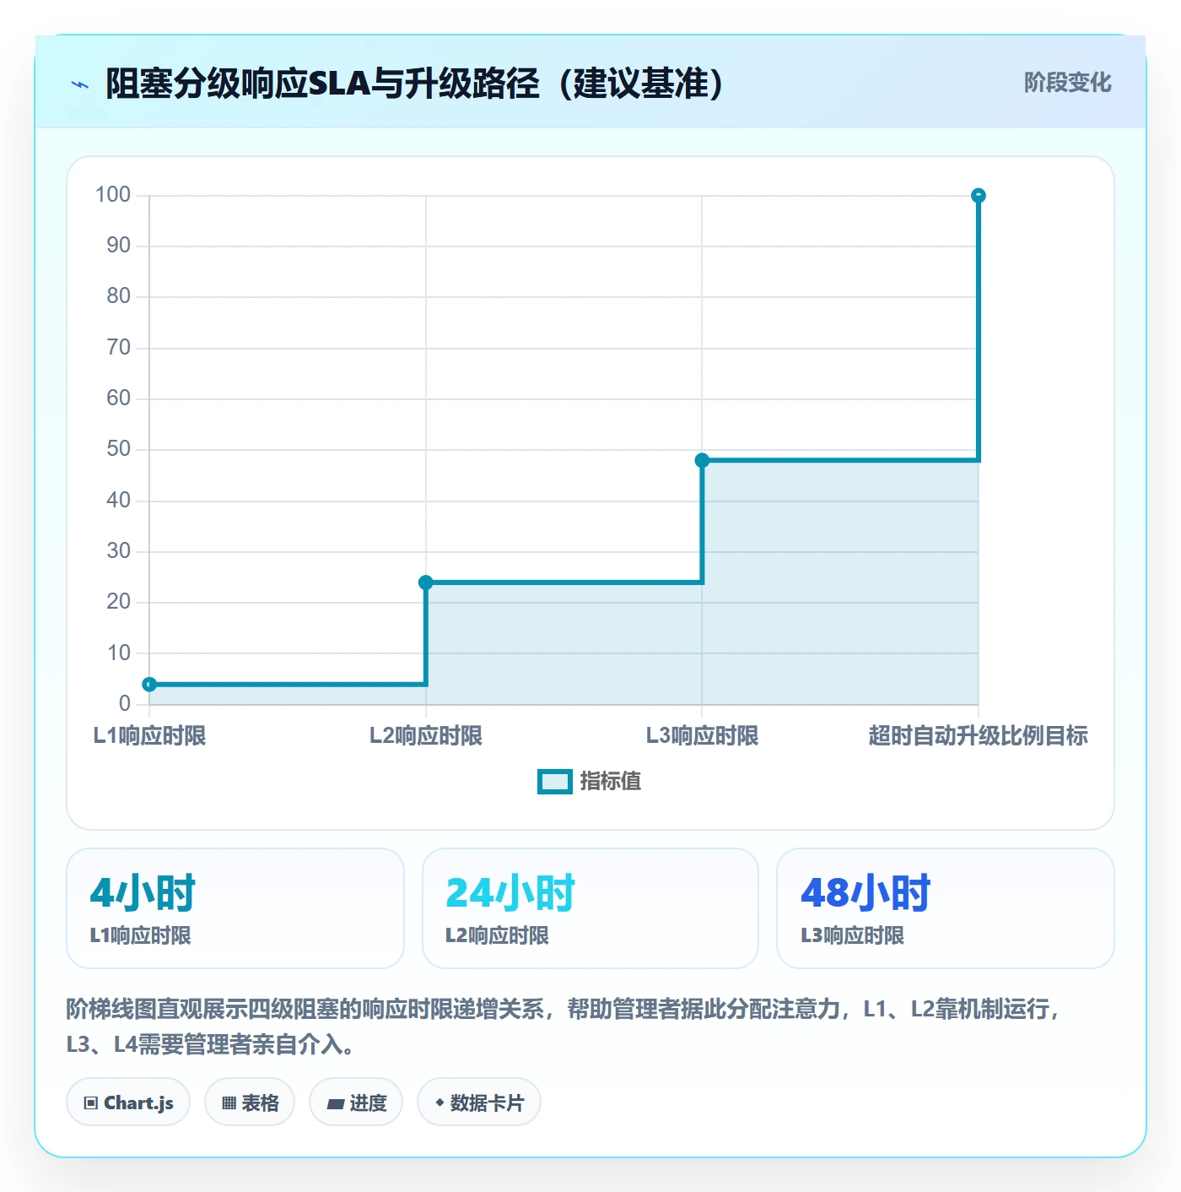The height and width of the screenshot is (1192, 1181).
Task: Click the 数据卡片 tag
Action: point(479,1103)
